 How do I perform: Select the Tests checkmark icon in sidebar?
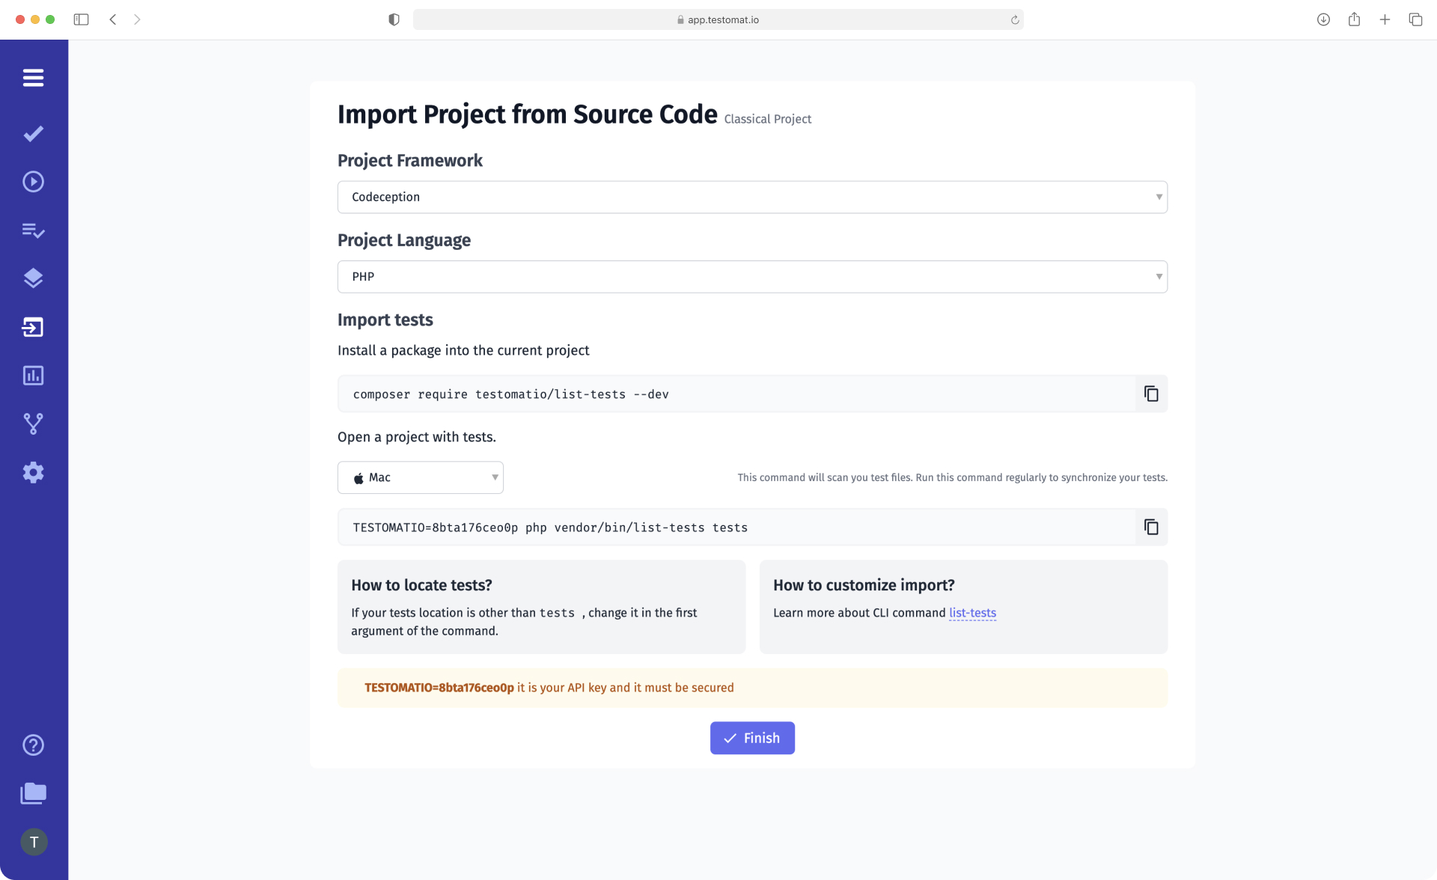[x=34, y=134]
